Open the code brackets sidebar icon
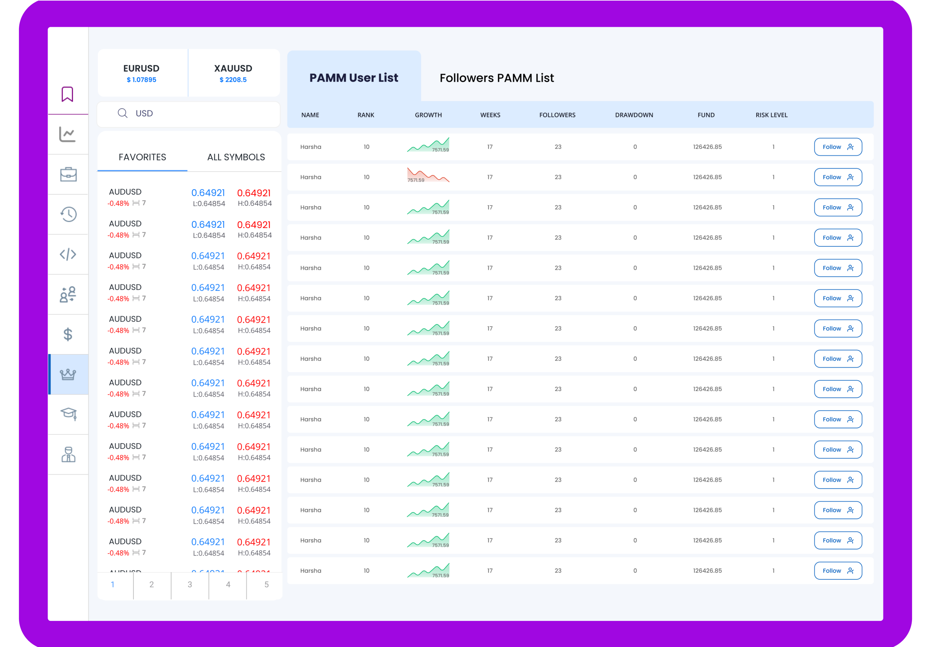The width and height of the screenshot is (931, 647). [x=68, y=254]
